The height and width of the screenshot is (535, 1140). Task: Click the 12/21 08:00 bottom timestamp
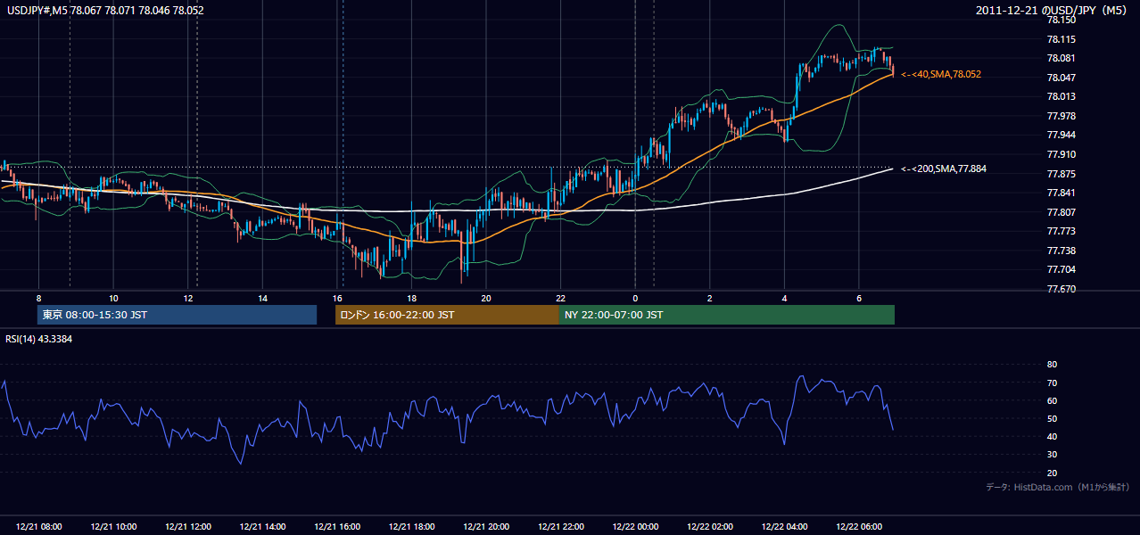click(39, 527)
